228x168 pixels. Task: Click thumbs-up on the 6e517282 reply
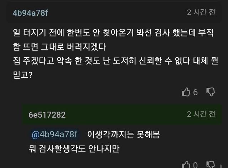coord(186,165)
